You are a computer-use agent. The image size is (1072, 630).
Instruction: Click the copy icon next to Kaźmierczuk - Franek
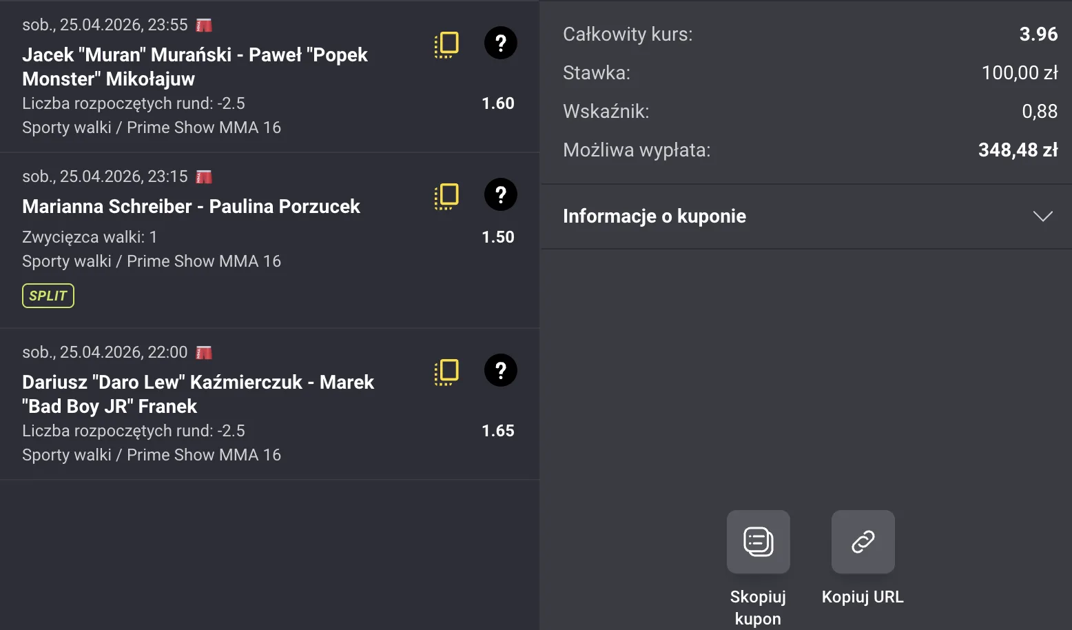point(446,370)
